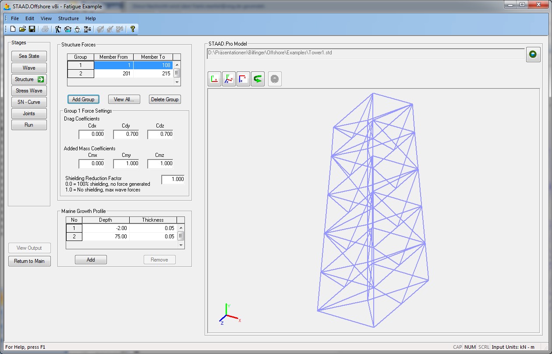Click the green rotate view icon
This screenshot has width=552, height=354.
(258, 79)
